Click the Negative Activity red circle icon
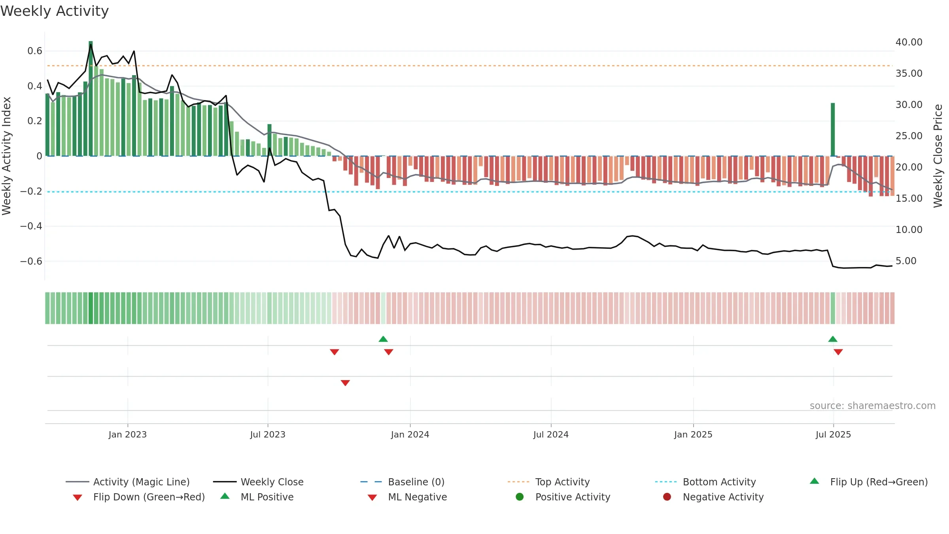Screen dimensions: 949x534 pos(667,496)
